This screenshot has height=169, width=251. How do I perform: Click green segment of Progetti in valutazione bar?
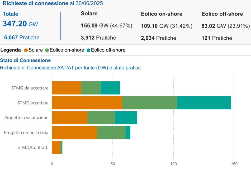pyautogui.click(x=101, y=118)
